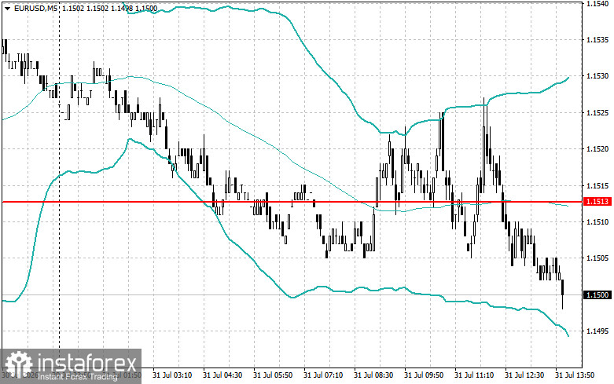The image size is (614, 384).
Task: Click the 31 Jul 05:50 time label
Action: (273, 375)
